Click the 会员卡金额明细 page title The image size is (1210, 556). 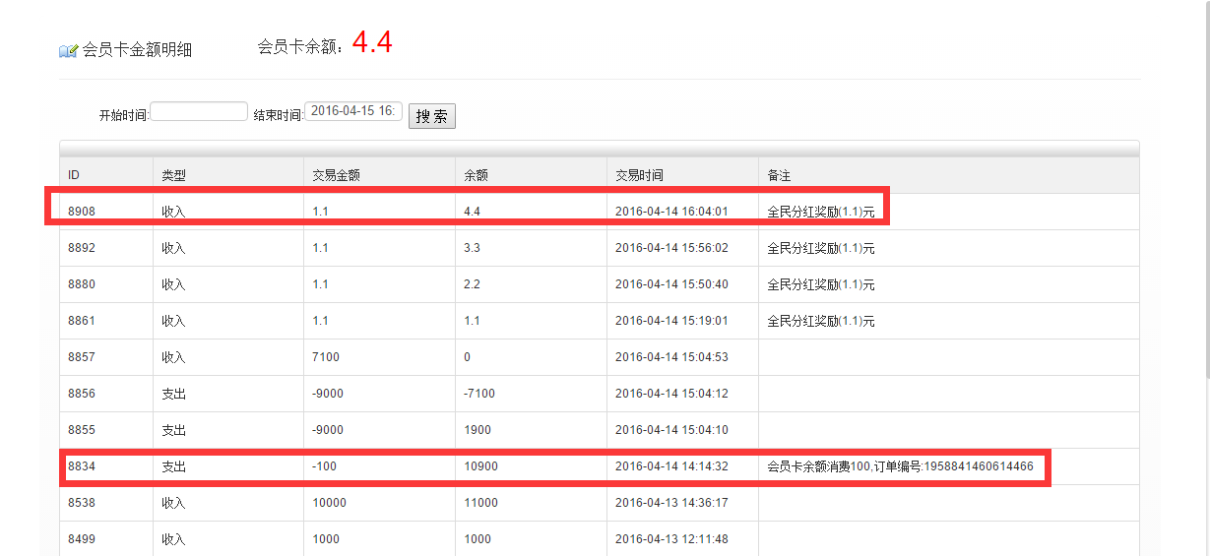tap(137, 50)
